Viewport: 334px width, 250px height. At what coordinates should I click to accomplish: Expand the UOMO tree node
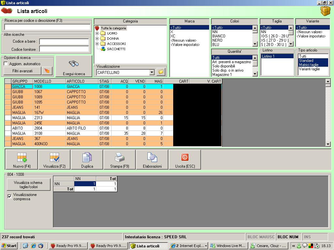[x=97, y=34]
